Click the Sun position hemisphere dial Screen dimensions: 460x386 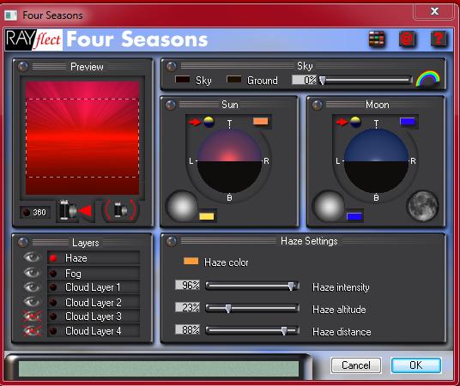pyautogui.click(x=229, y=160)
